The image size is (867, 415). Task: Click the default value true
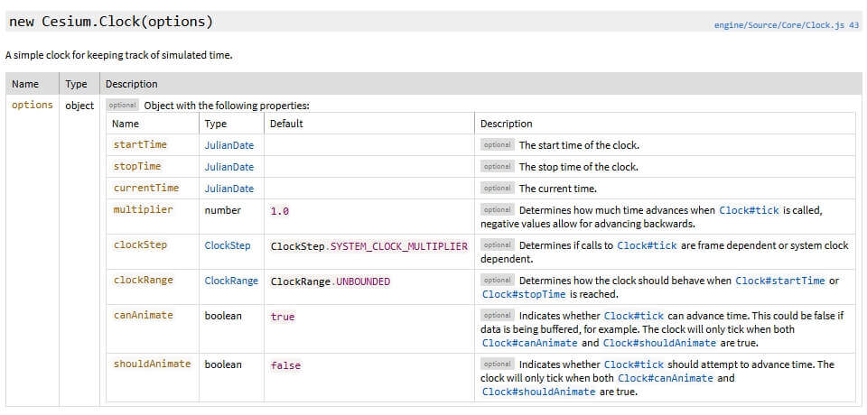pyautogui.click(x=283, y=318)
